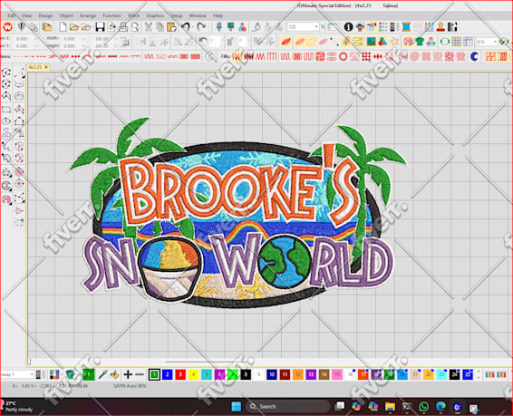Click the colored shapes vector icon
The image size is (513, 416).
pos(382,42)
